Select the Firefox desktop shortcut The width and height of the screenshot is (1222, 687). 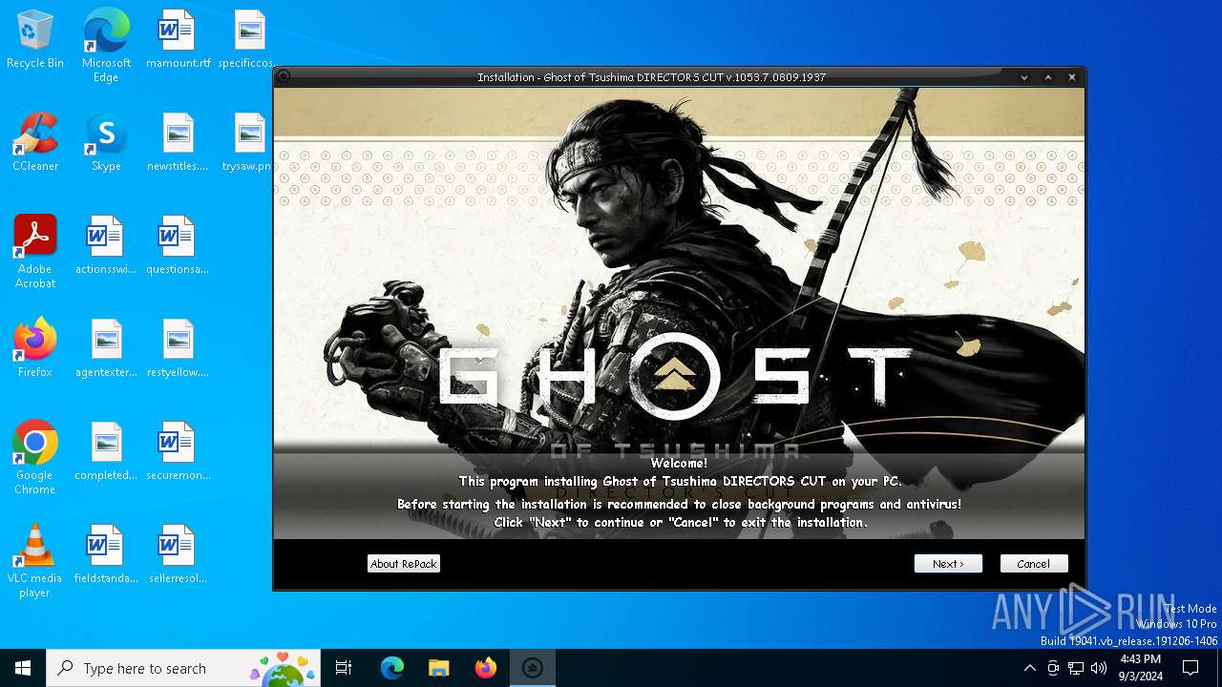point(35,349)
